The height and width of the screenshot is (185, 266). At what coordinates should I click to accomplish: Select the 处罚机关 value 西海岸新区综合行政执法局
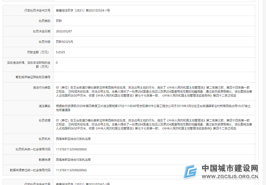point(73,139)
